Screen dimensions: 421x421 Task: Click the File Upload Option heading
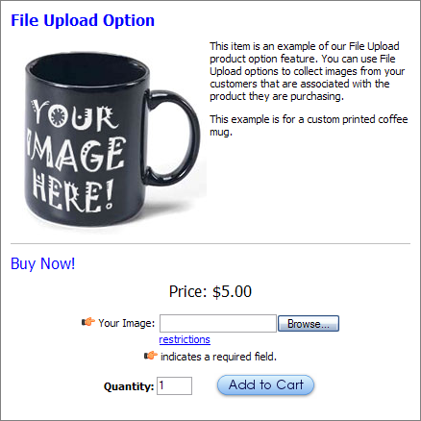tap(83, 20)
